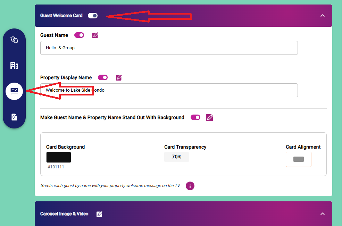Show info about the guest greeting

pos(190,186)
